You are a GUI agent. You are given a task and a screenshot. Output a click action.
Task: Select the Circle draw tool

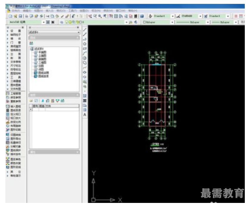click(85, 58)
